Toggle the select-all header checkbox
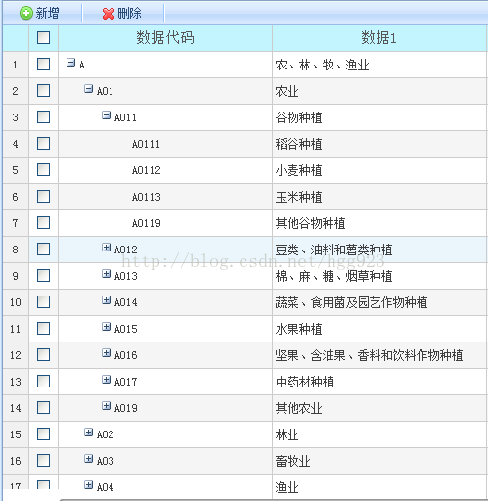 tap(43, 37)
